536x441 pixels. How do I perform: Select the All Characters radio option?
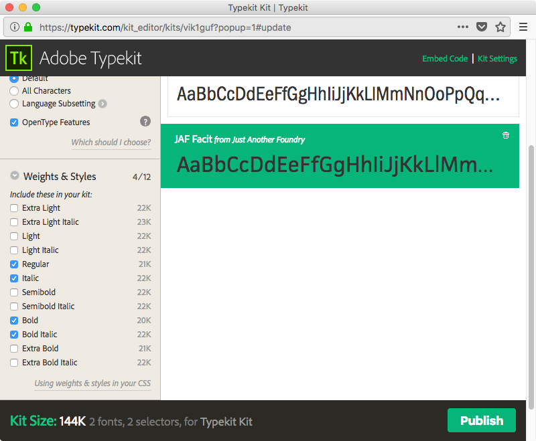point(14,91)
